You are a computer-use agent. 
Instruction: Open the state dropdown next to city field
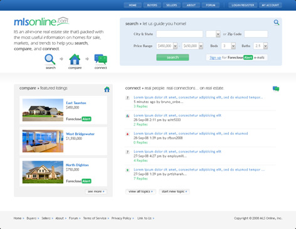213,34
